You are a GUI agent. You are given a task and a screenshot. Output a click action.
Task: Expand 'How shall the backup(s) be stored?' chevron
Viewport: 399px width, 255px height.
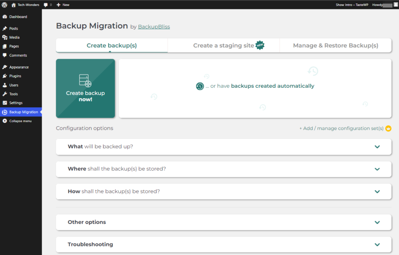[377, 191]
